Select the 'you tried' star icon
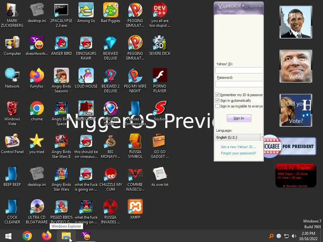The height and width of the screenshot is (242, 323). 37,144
